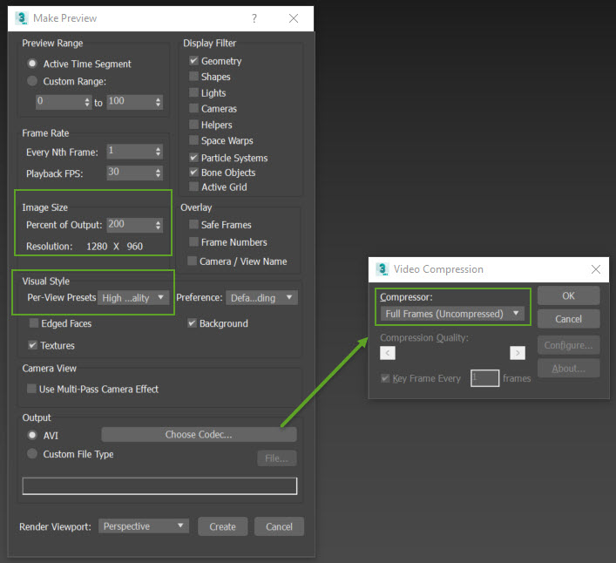Click the Choose Codec button
The height and width of the screenshot is (563, 616).
tap(199, 435)
